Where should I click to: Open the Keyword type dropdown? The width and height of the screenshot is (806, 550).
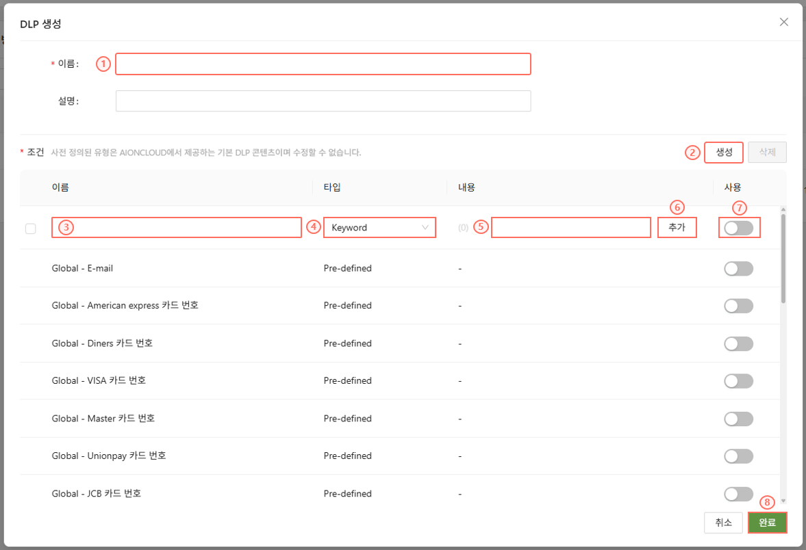(379, 228)
